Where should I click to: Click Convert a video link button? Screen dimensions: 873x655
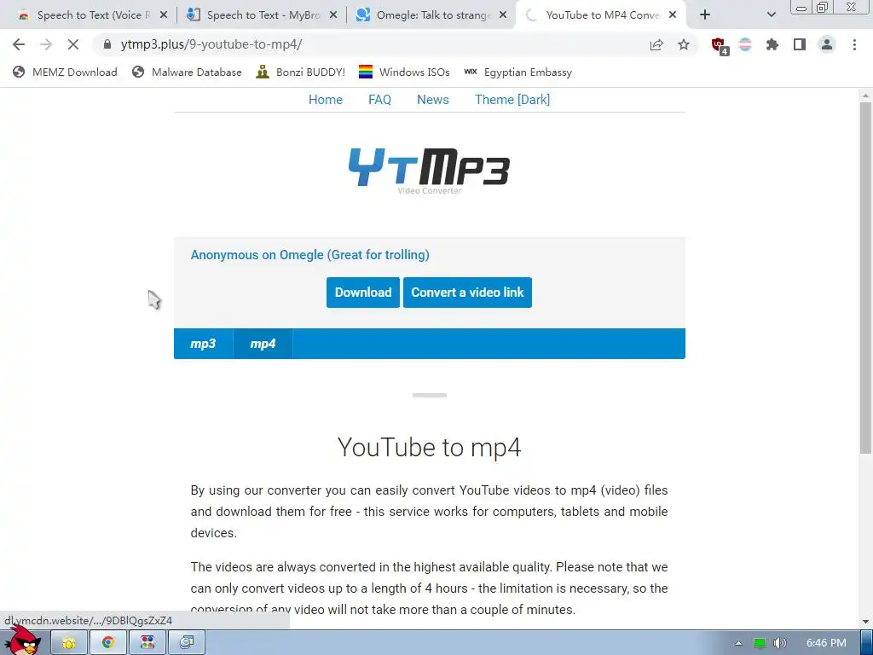click(x=468, y=293)
